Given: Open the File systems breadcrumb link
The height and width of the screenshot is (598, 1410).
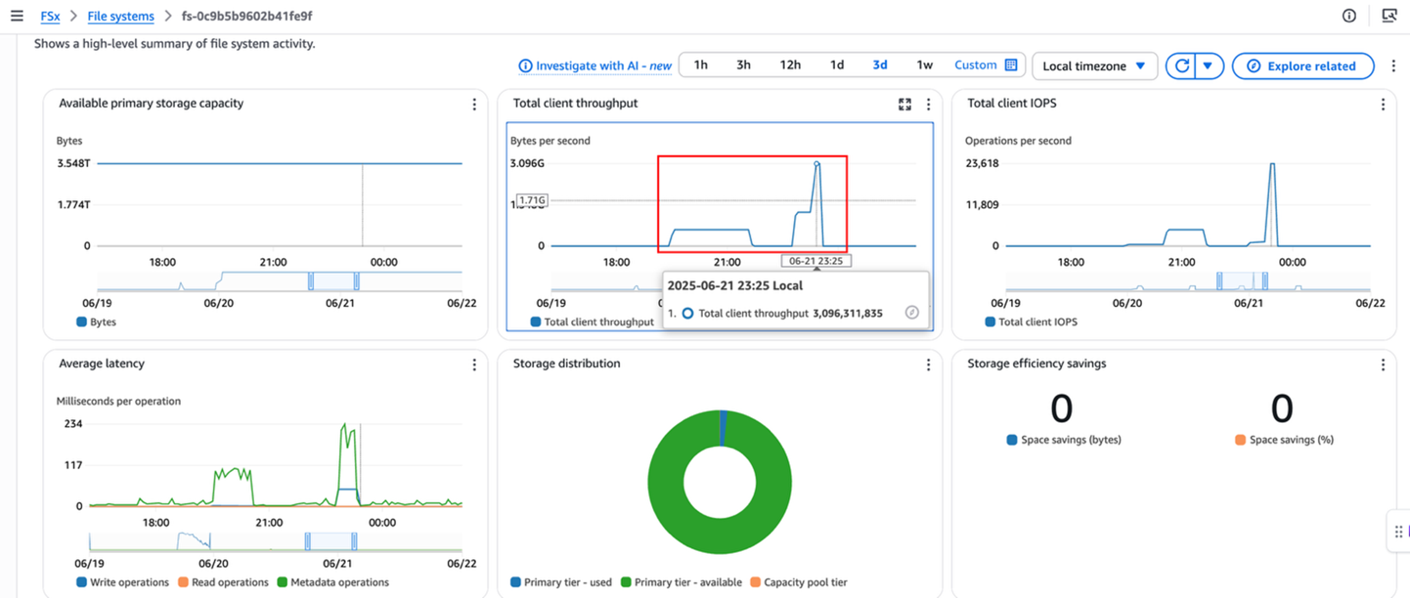Looking at the screenshot, I should (x=120, y=16).
